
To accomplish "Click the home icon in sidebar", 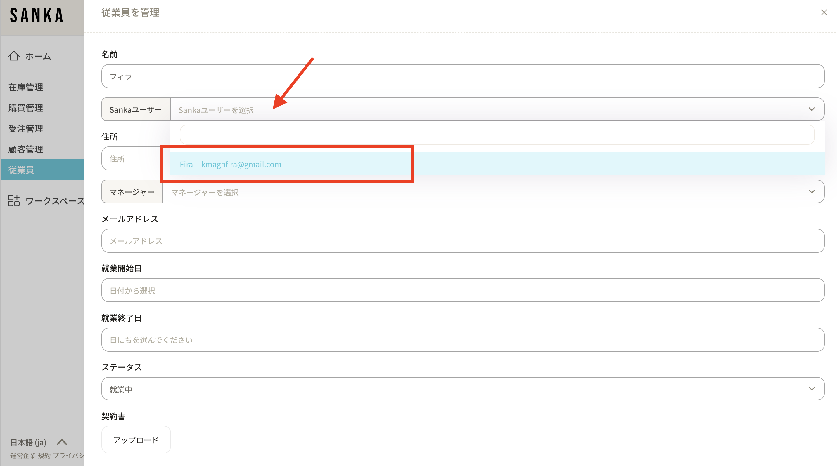I will coord(14,56).
